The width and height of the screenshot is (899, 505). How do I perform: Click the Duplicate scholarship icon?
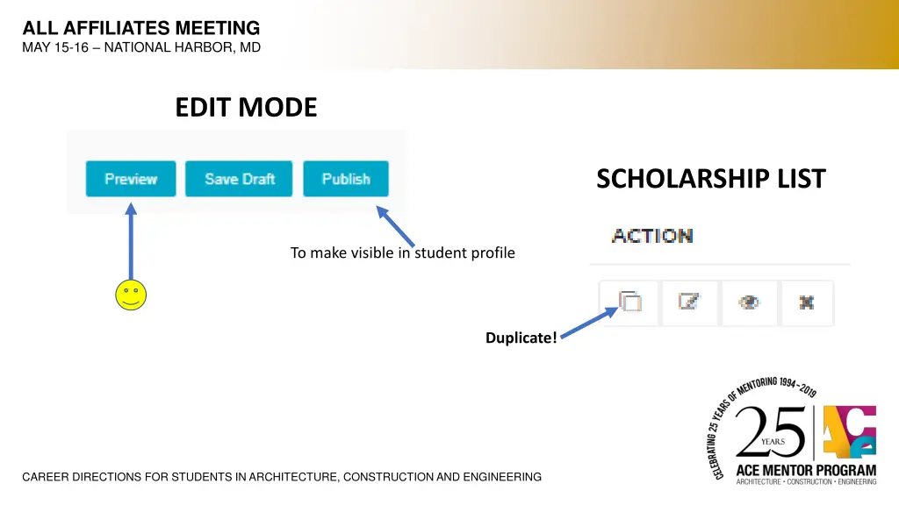(629, 302)
